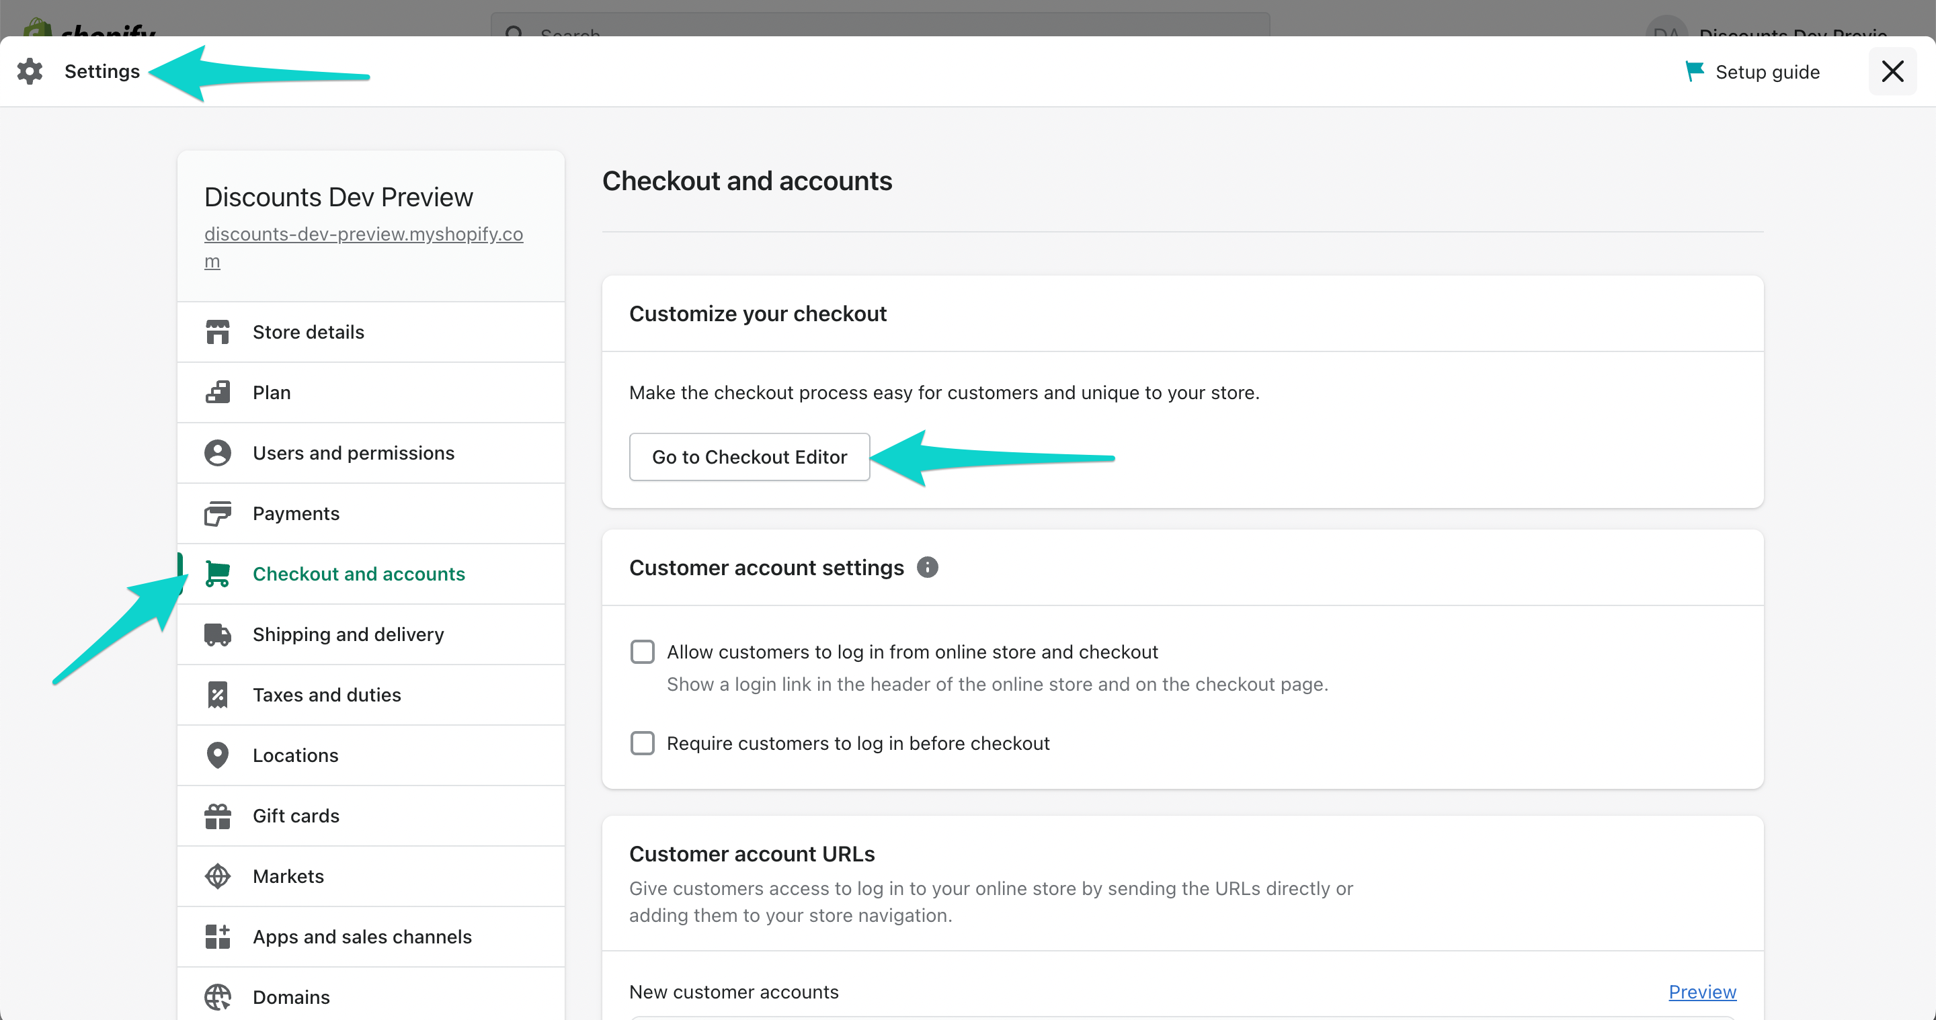The height and width of the screenshot is (1020, 1936).
Task: Open Payments settings
Action: [371, 514]
